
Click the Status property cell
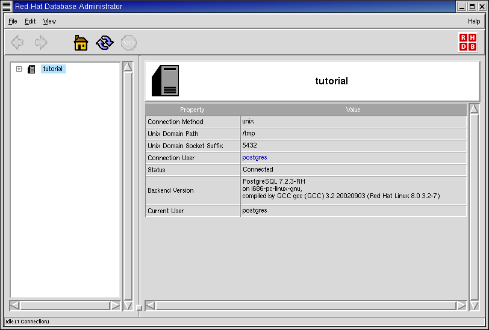click(x=193, y=170)
